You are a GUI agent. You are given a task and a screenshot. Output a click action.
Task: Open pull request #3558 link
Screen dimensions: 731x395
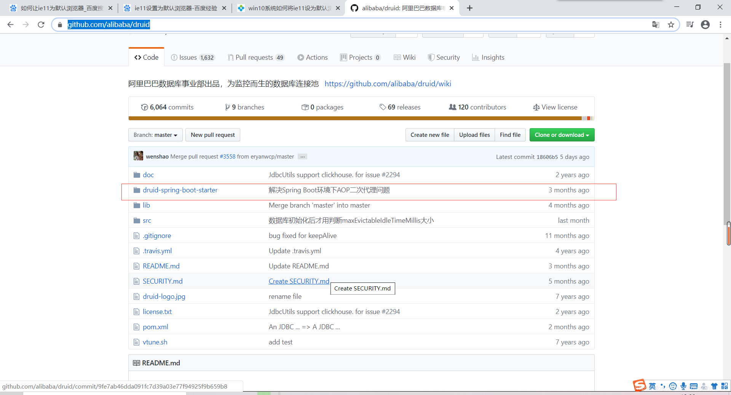pyautogui.click(x=228, y=157)
